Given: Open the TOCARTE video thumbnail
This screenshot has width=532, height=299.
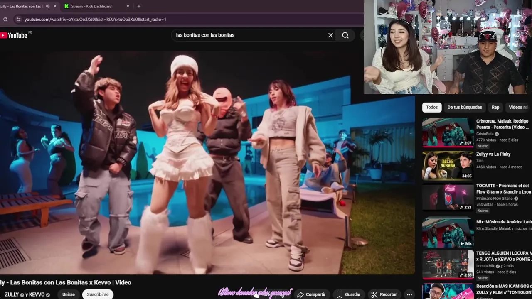Looking at the screenshot, I should tap(448, 198).
